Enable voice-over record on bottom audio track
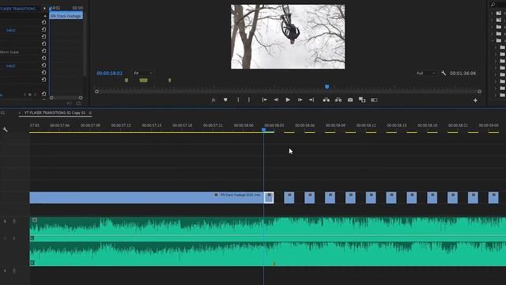This screenshot has width=506, height=285. click(14, 271)
